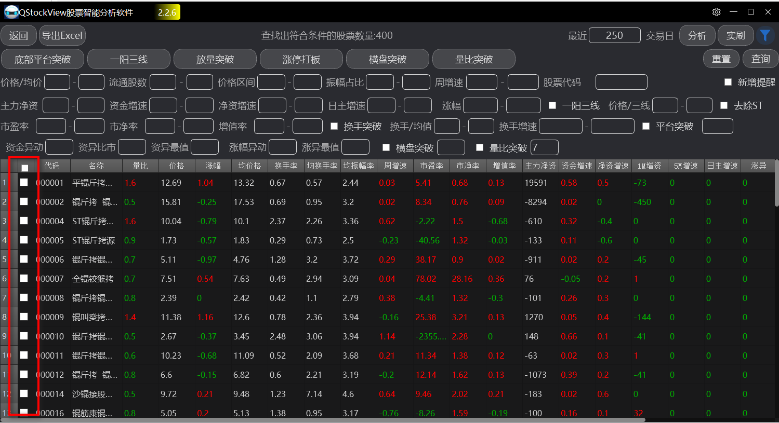This screenshot has height=423, width=779.
Task: Toggle the 一阳三线 filter checkbox
Action: coord(552,105)
